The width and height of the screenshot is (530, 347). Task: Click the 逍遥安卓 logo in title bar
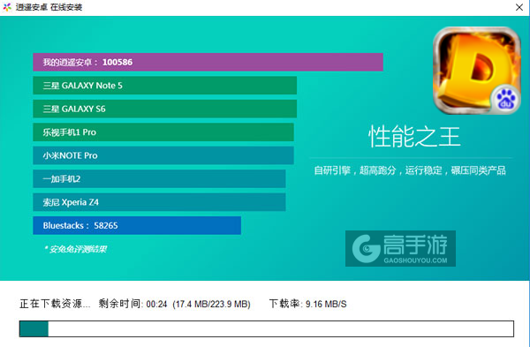[7, 7]
